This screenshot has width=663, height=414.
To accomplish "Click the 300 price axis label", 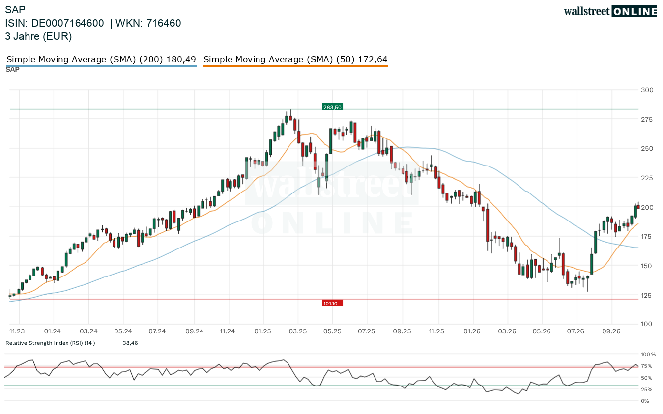I will point(647,90).
